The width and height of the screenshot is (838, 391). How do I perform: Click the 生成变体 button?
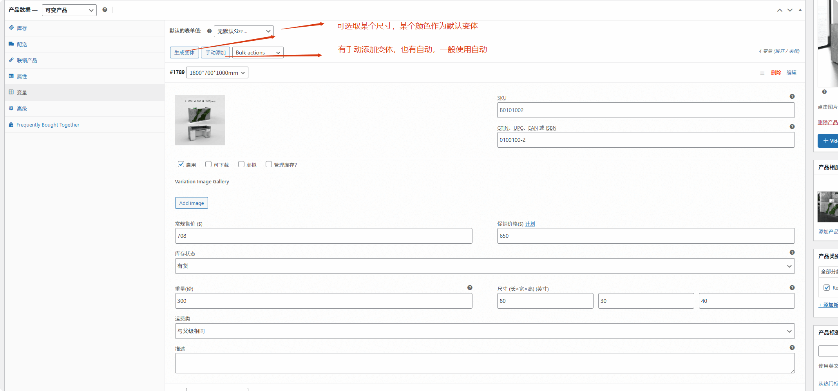[x=184, y=52]
